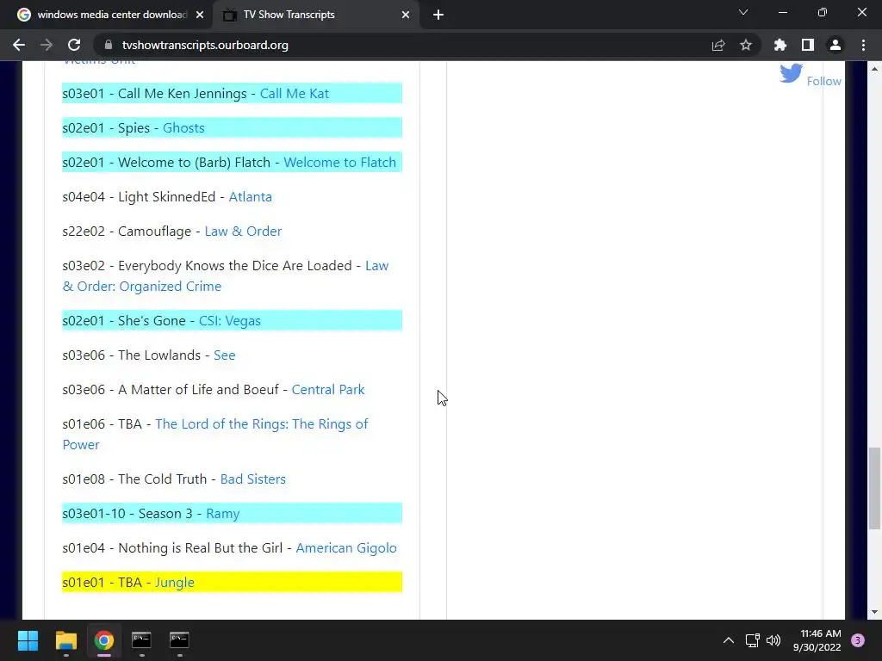Viewport: 882px width, 661px height.
Task: Open the Welcome to Flatch link
Action: (339, 162)
